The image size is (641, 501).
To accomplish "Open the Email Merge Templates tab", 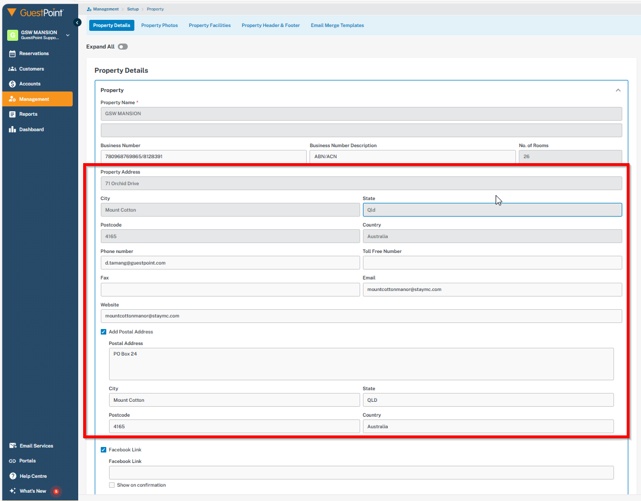I will pos(337,25).
